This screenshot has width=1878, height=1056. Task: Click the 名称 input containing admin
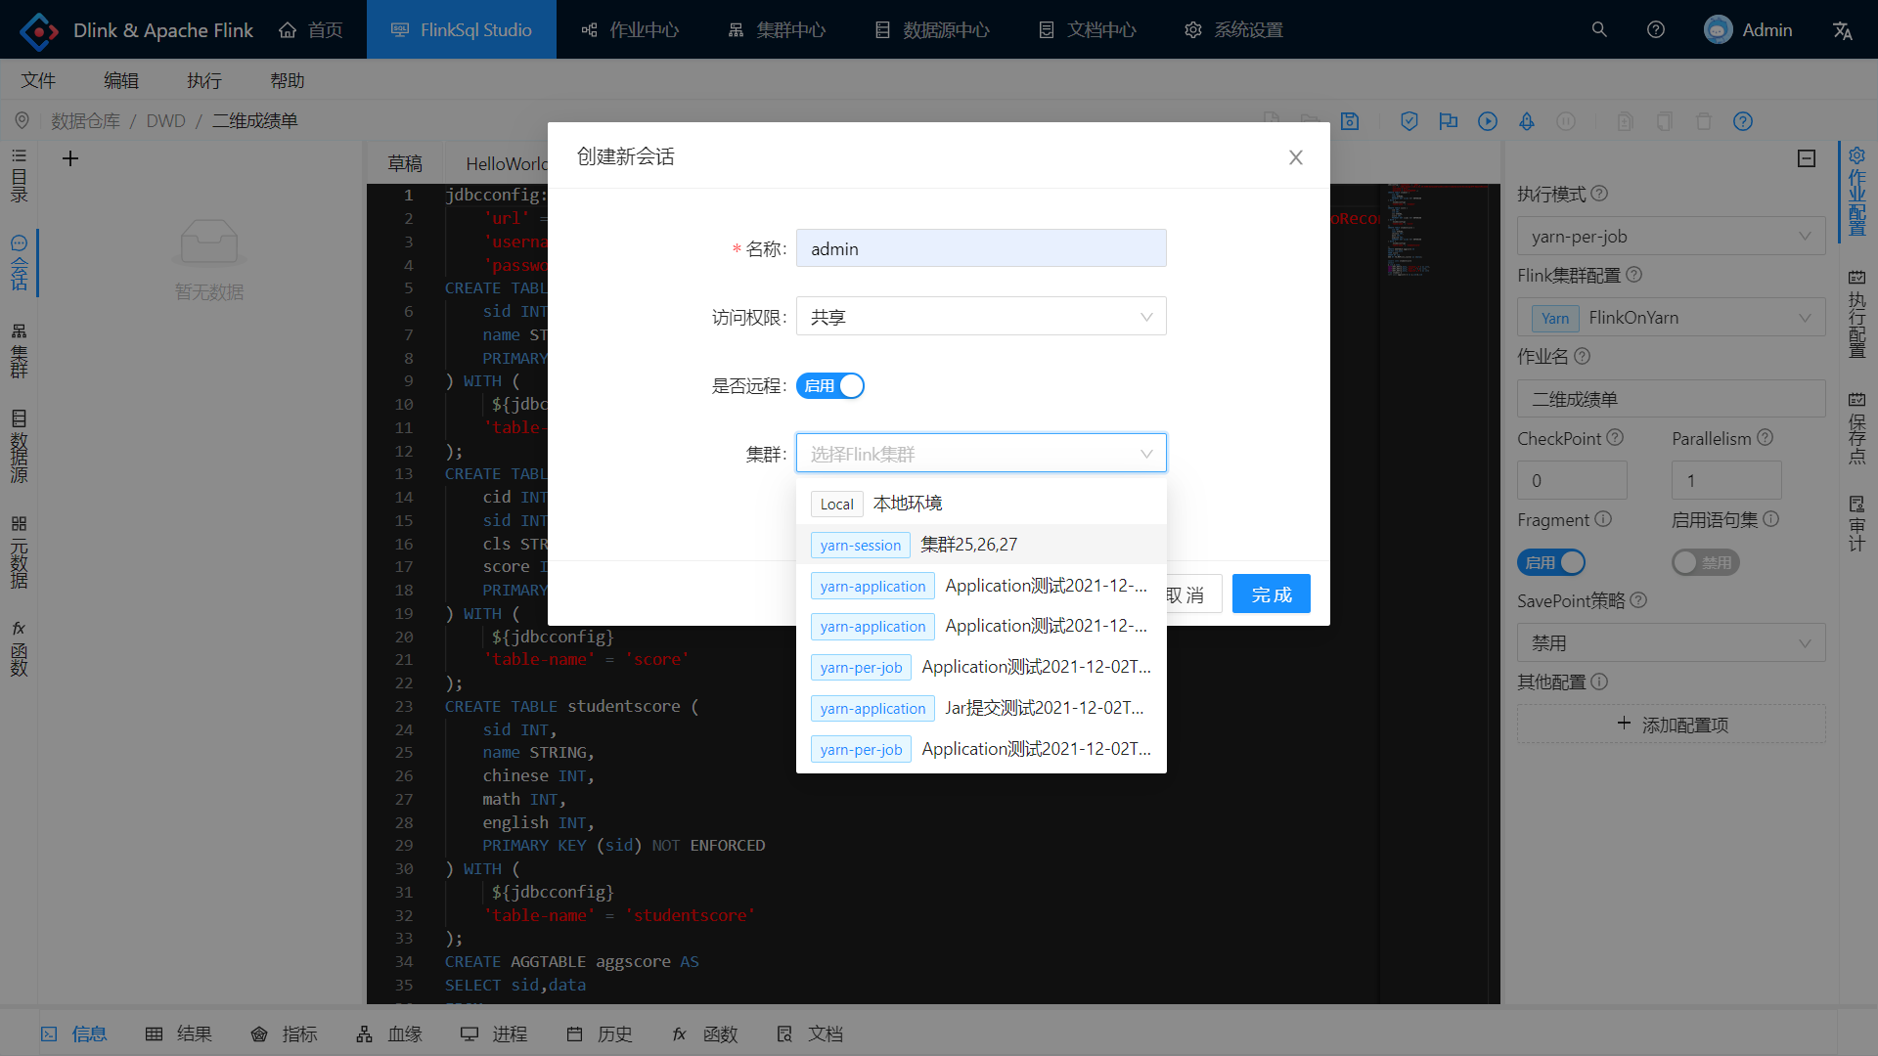(x=980, y=247)
